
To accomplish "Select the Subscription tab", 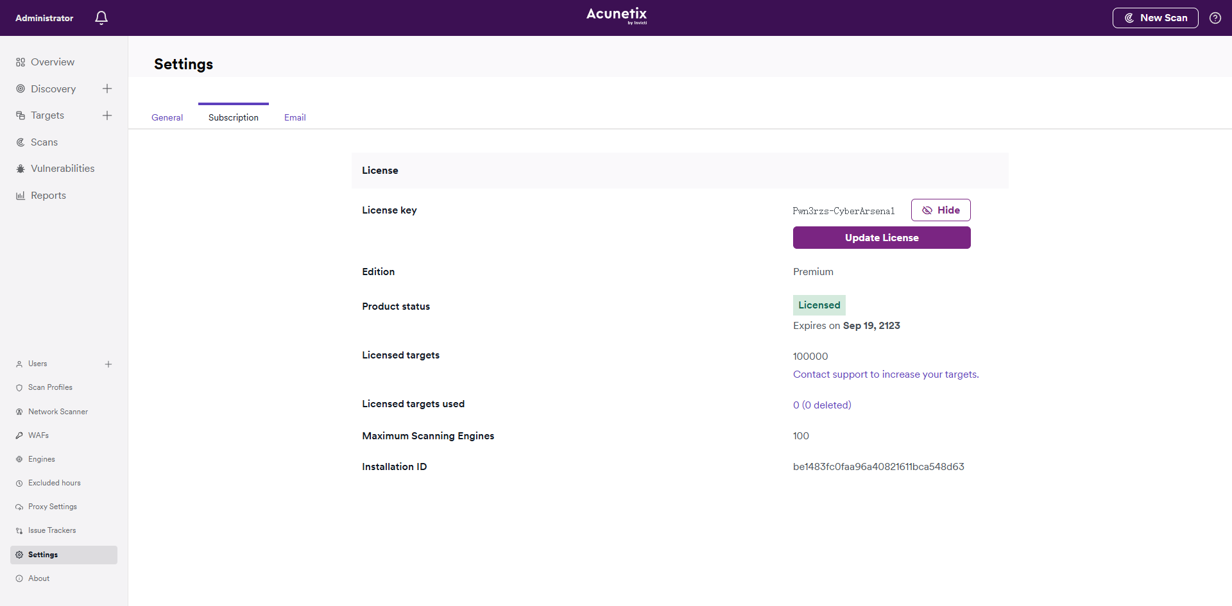I will (x=234, y=117).
